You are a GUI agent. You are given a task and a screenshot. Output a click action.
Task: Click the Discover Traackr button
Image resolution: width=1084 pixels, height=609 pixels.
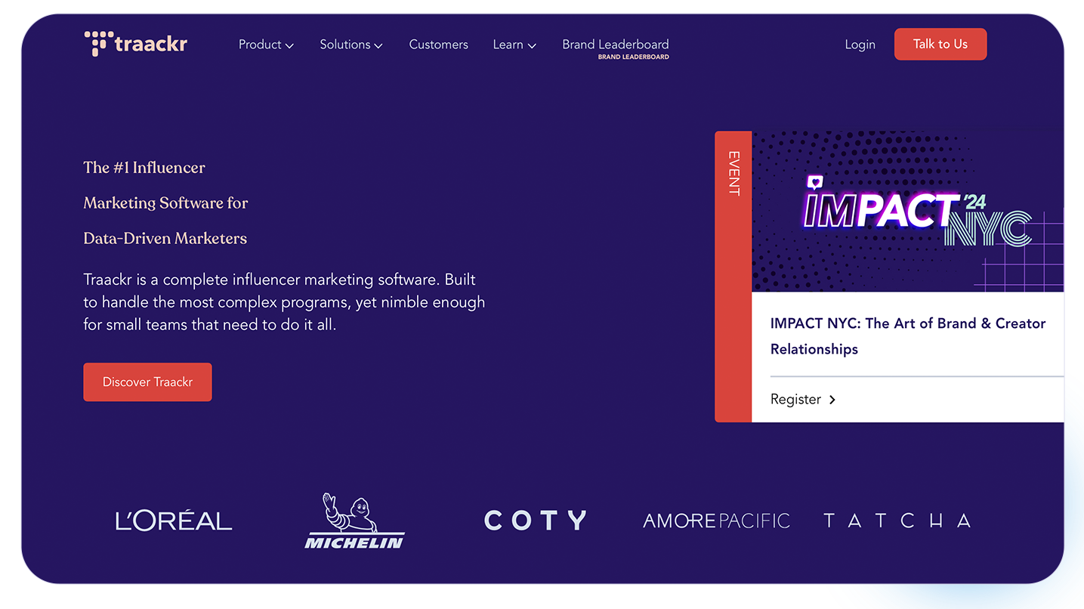click(147, 382)
